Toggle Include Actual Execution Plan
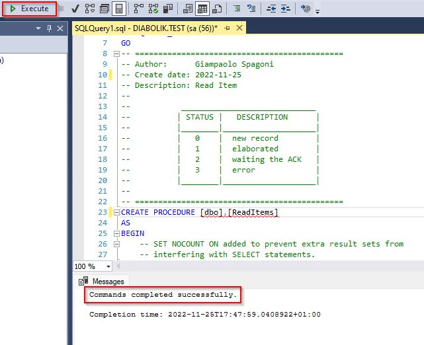424x345 pixels. tap(138, 9)
